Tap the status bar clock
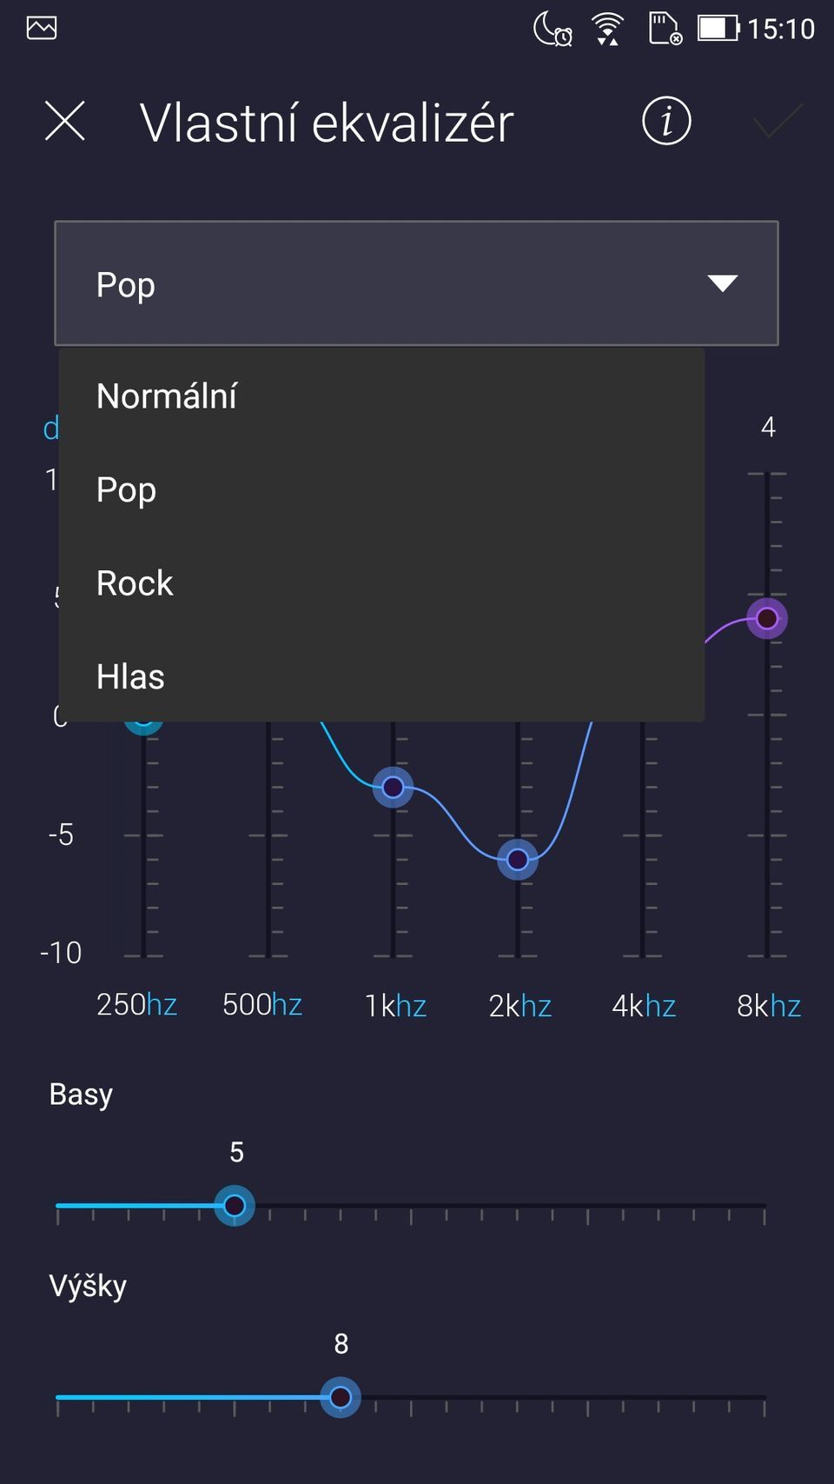834x1484 pixels. 781,29
